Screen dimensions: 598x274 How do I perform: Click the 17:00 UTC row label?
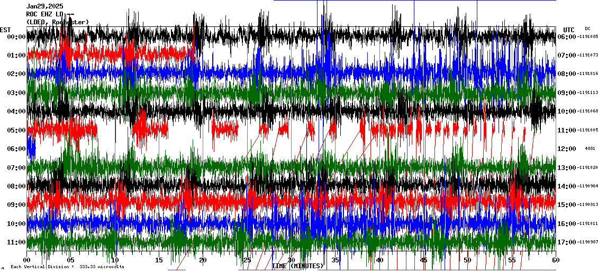coord(567,242)
